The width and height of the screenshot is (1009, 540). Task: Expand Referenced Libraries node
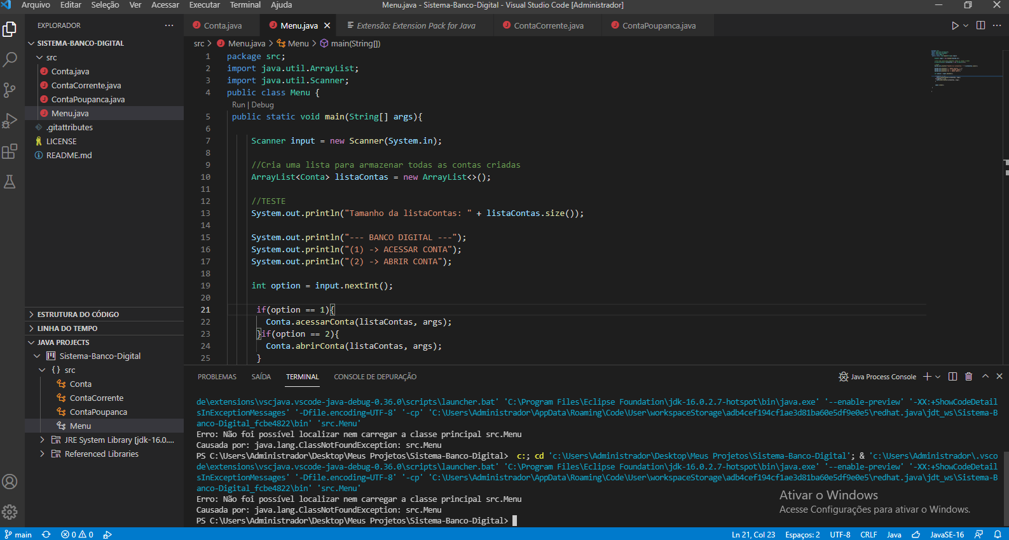(x=42, y=454)
